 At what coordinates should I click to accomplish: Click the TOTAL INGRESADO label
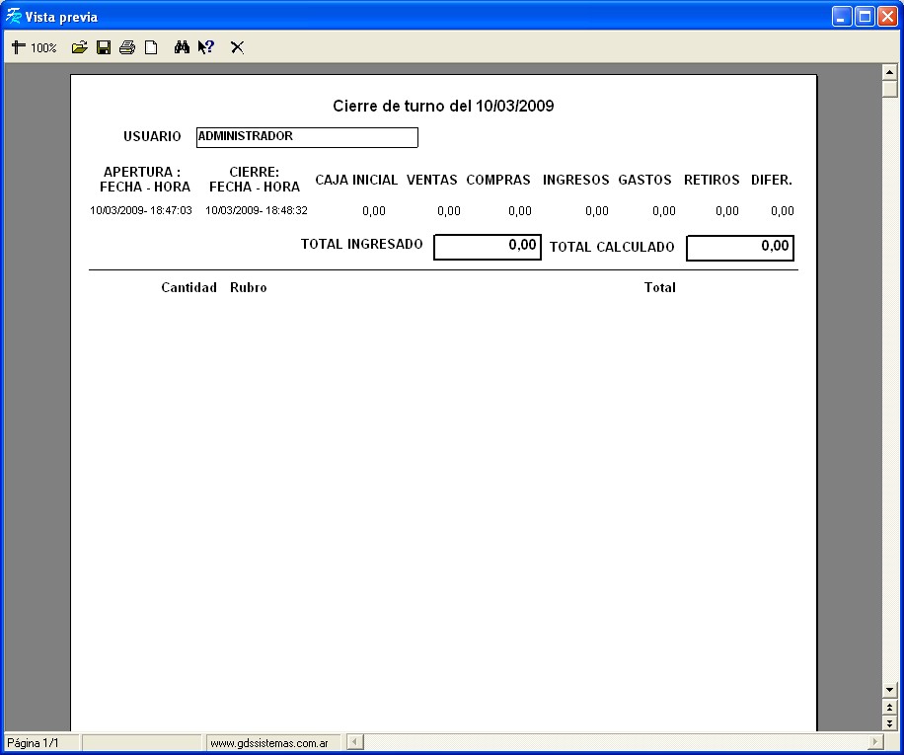point(361,245)
